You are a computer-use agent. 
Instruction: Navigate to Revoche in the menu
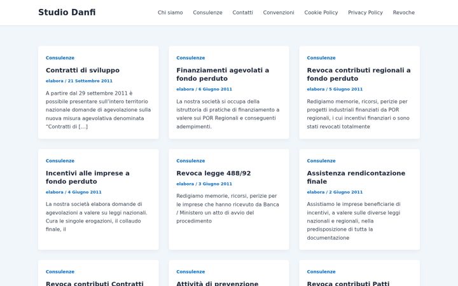(x=404, y=13)
